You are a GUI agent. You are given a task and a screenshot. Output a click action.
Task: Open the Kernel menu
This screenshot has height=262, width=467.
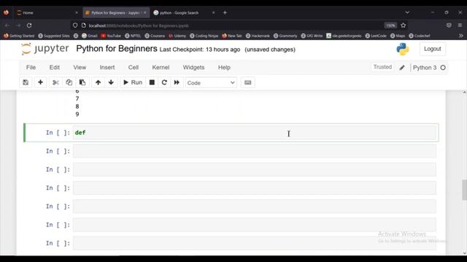click(161, 68)
